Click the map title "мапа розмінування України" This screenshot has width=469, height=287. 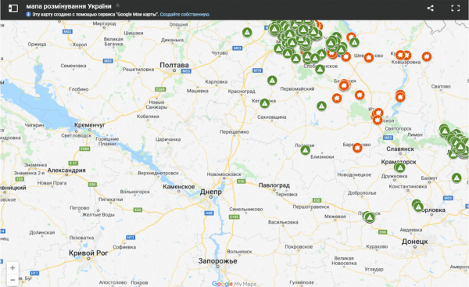69,6
